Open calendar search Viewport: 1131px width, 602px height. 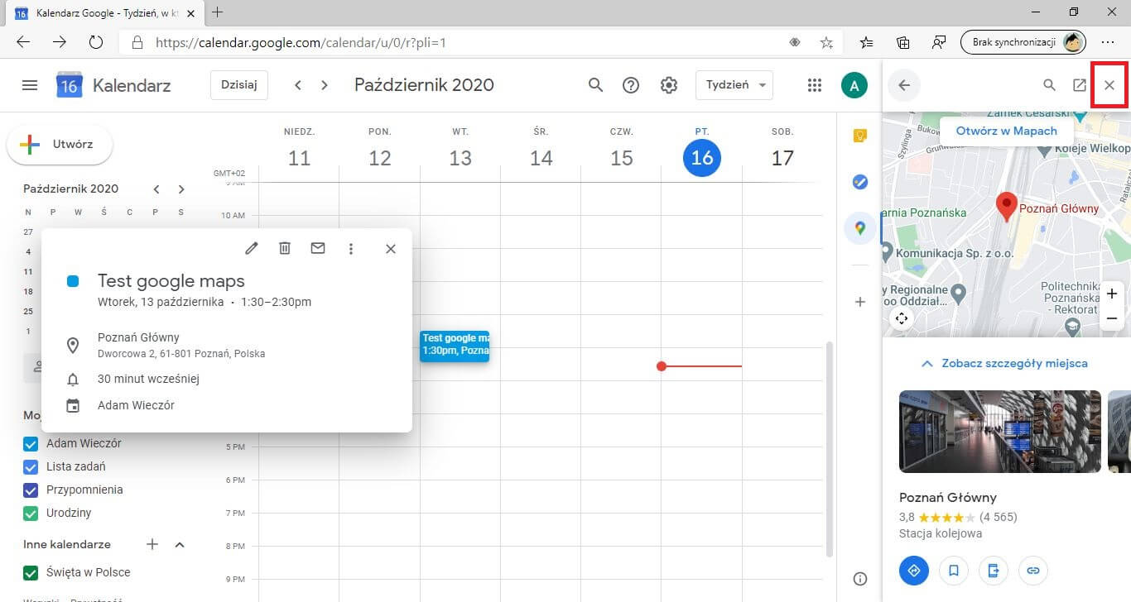595,85
